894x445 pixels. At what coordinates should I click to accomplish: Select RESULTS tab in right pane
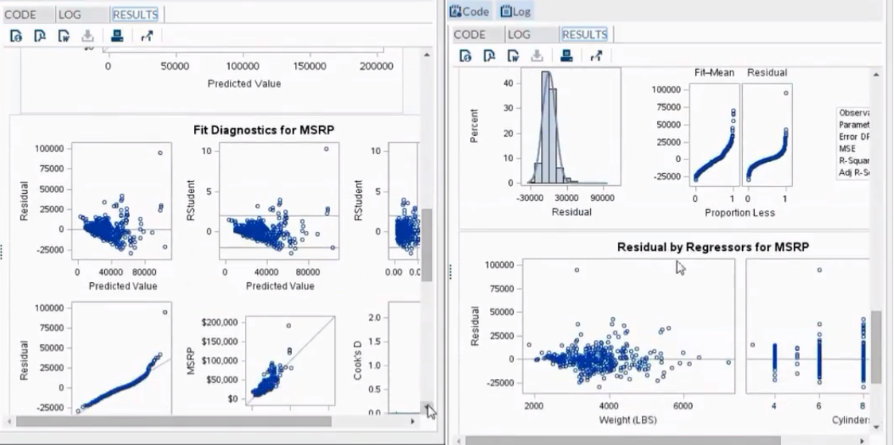(585, 34)
